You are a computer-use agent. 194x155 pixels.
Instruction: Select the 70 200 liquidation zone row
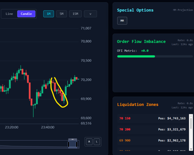[x=153, y=130]
